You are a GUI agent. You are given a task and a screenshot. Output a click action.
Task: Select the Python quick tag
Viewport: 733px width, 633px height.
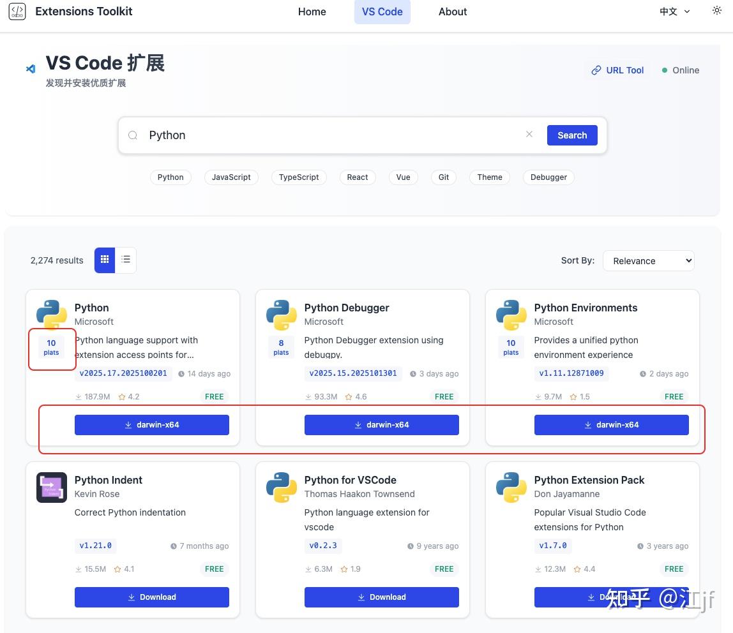point(170,177)
